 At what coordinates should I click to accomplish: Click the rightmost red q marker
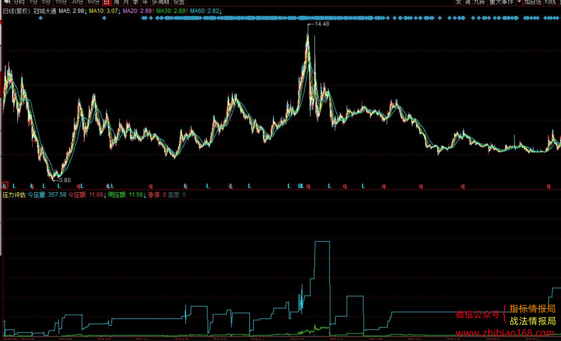point(549,186)
